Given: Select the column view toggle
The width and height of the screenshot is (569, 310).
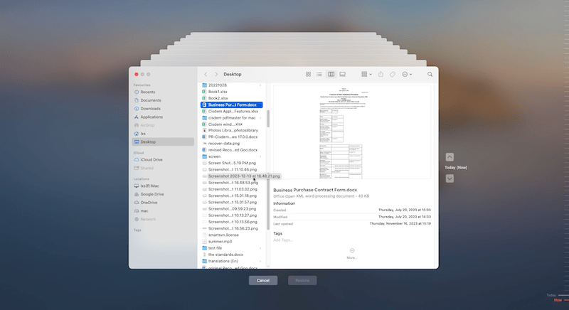Looking at the screenshot, I should (331, 74).
